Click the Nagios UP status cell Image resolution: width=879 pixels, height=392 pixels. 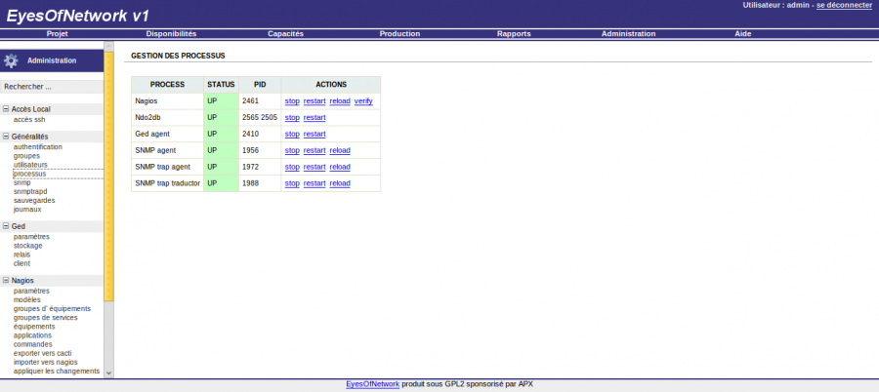[x=221, y=101]
